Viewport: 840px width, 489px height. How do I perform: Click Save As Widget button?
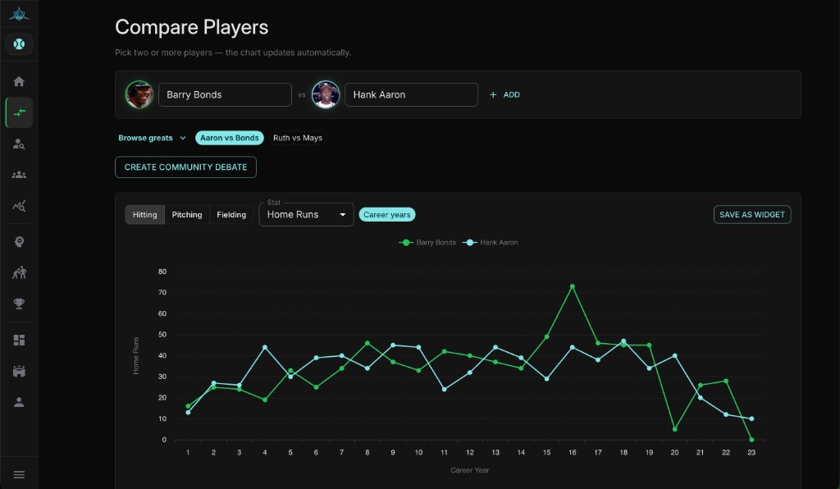[x=752, y=215]
